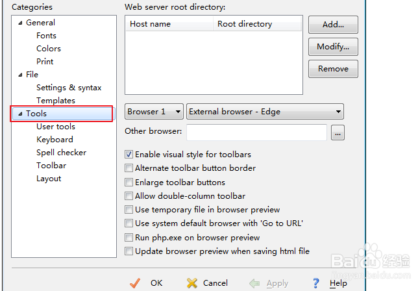418x291 pixels.
Task: Enable Alternate toolbar button border
Action: (129, 168)
